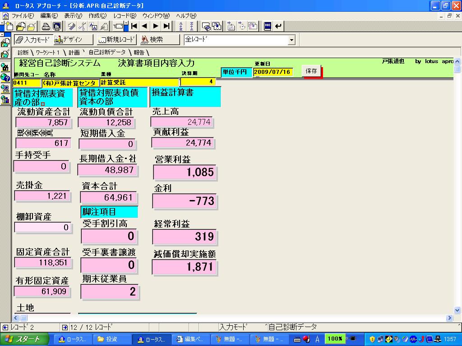Switch to the 報告 tab
Screen dimensions: 462x346
(139, 53)
